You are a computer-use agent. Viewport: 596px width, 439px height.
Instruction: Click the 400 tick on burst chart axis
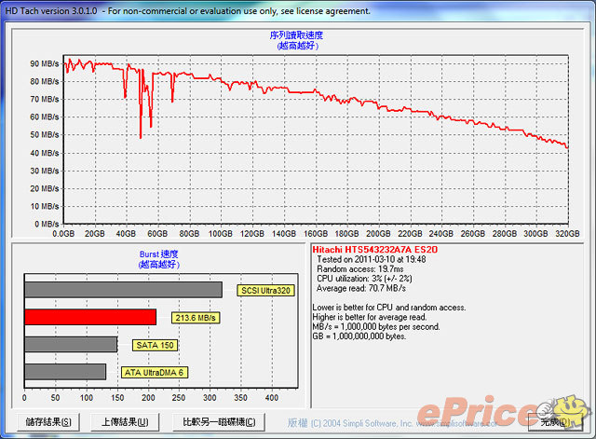tap(272, 398)
